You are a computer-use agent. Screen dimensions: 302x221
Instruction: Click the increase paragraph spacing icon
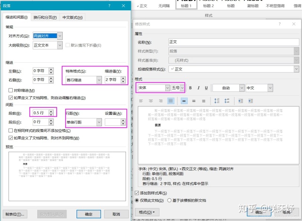pyautogui.click(x=217, y=101)
